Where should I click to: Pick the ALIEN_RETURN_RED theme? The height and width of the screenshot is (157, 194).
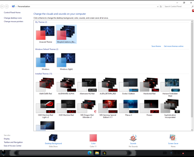pyautogui.click(x=108, y=86)
